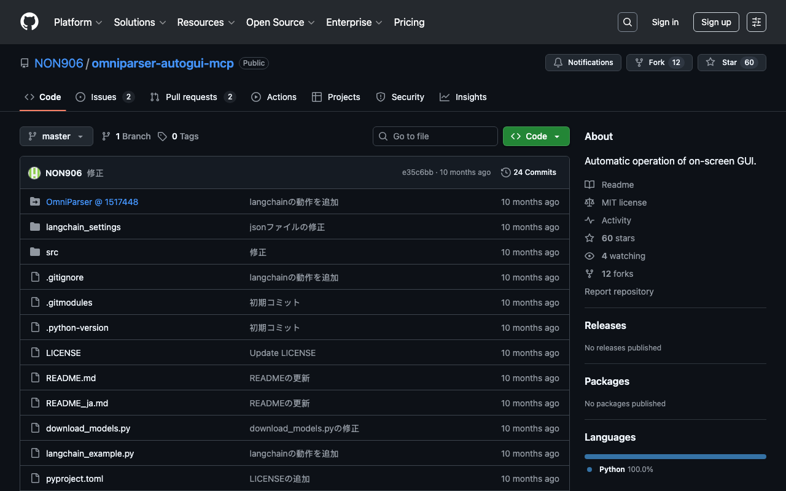Click the Notifications bell button

click(x=583, y=63)
